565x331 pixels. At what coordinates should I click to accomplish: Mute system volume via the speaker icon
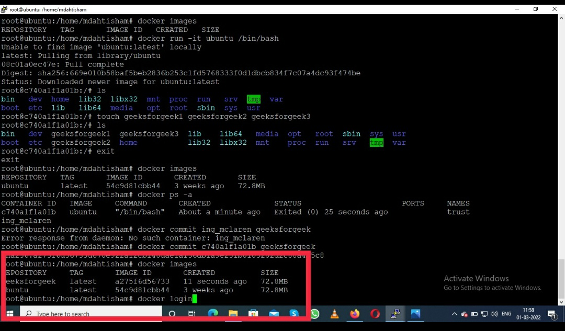[494, 314]
